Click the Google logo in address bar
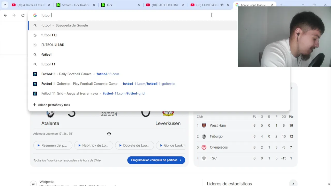331x186 pixels. pos(35,15)
